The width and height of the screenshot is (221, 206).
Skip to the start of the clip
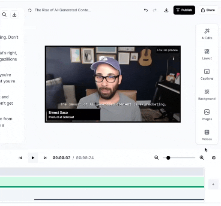pyautogui.click(x=20, y=158)
